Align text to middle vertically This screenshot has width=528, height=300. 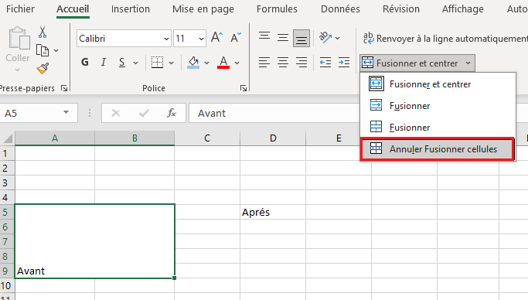click(x=283, y=38)
